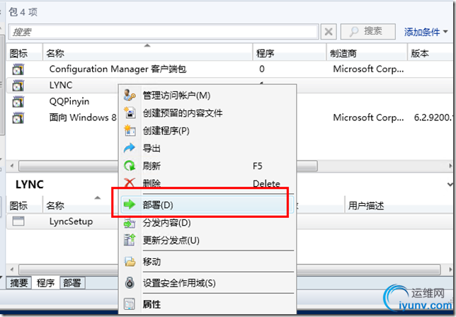456x317 pixels.
Task: Click version 6.2.9200 cell
Action: point(433,117)
